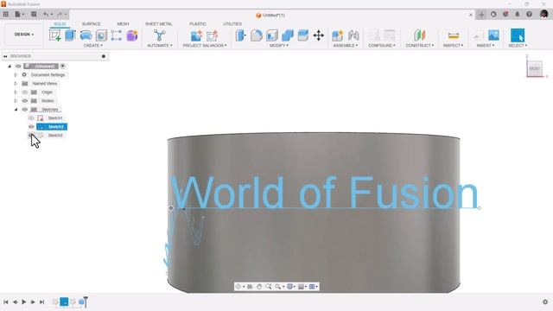Select the purple Create Form tool
Screen dimensions: 553x311
[x=132, y=35]
